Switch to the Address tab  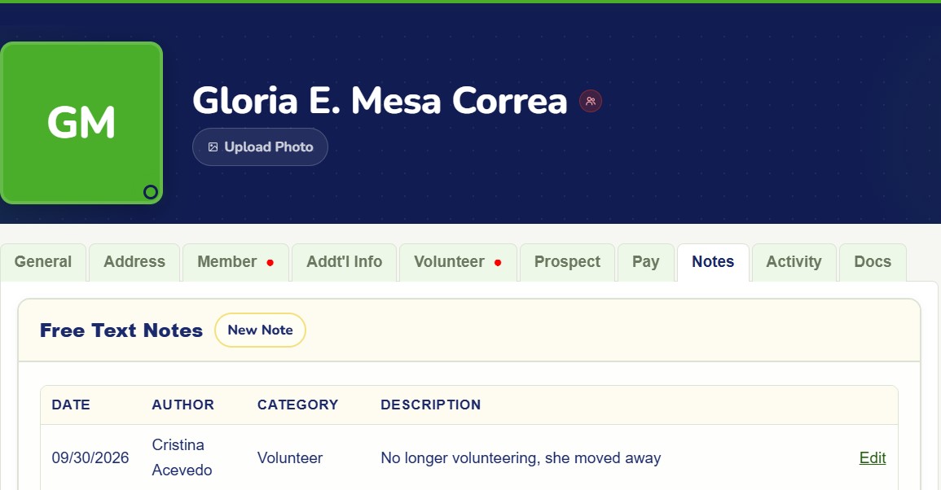tap(134, 262)
